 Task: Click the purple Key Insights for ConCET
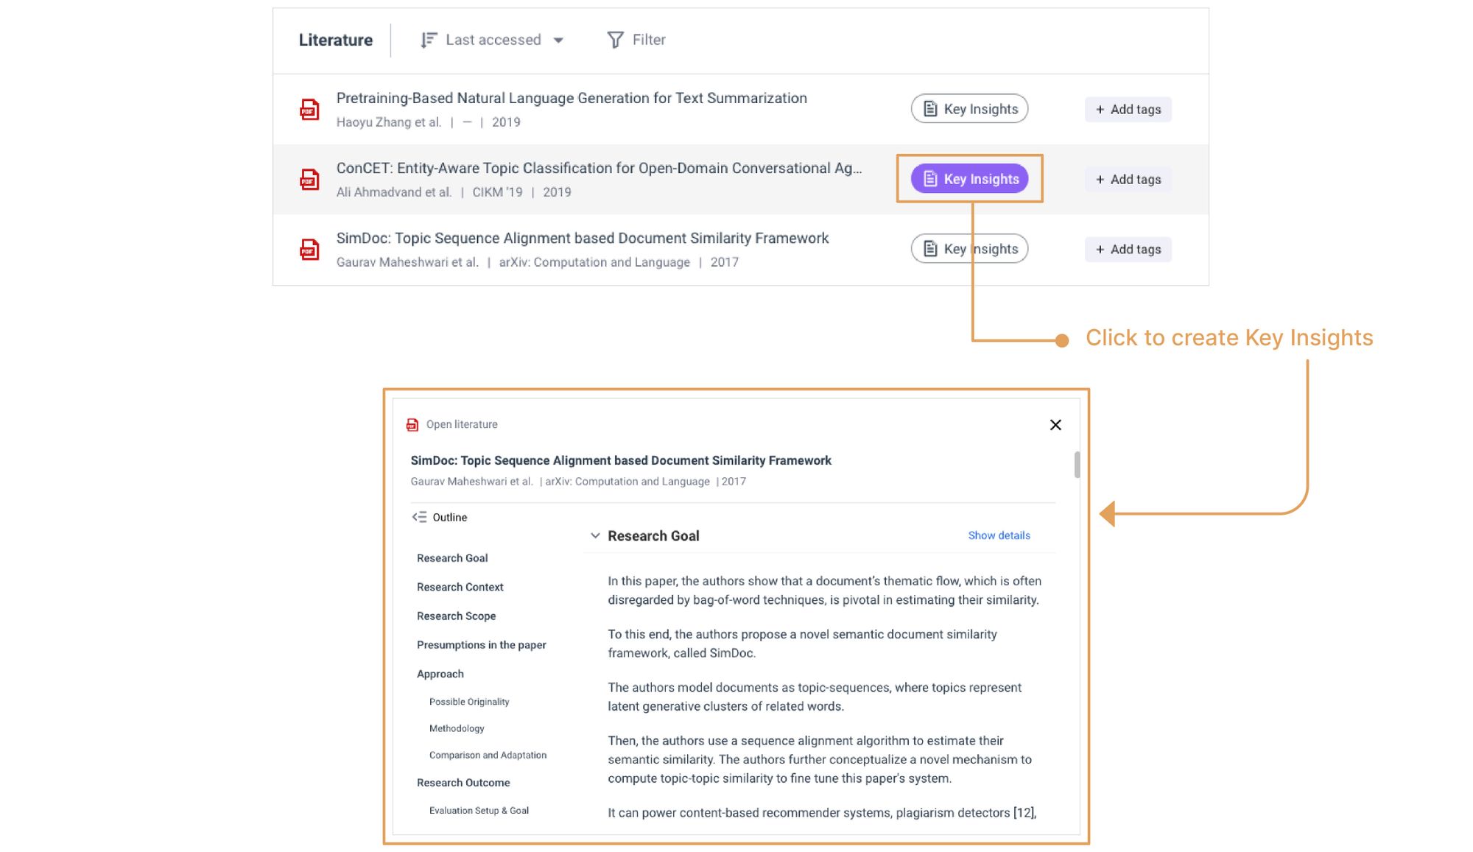point(969,179)
